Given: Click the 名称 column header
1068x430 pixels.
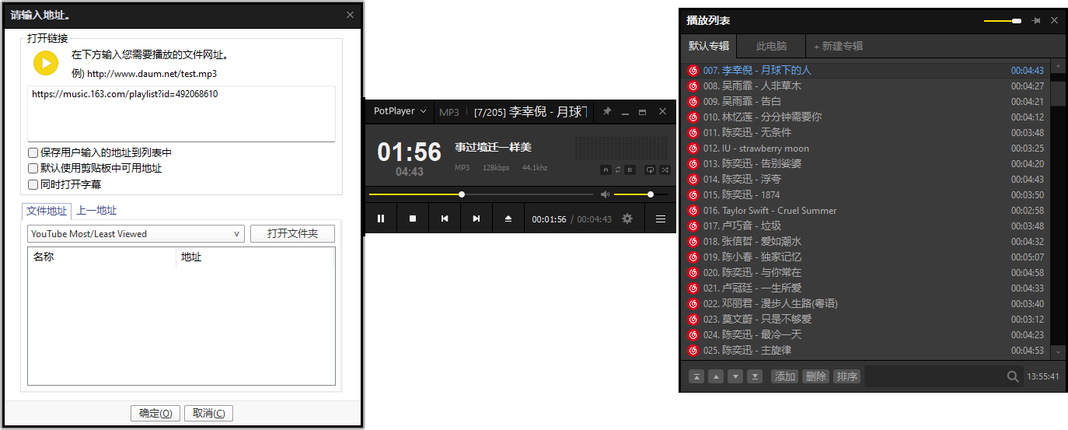Looking at the screenshot, I should point(102,257).
